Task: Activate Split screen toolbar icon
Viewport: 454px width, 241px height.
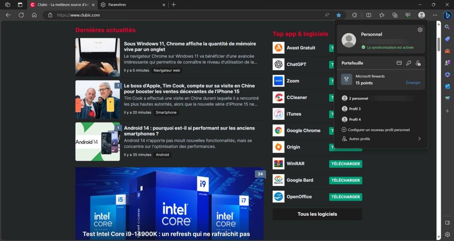Action: click(x=368, y=15)
